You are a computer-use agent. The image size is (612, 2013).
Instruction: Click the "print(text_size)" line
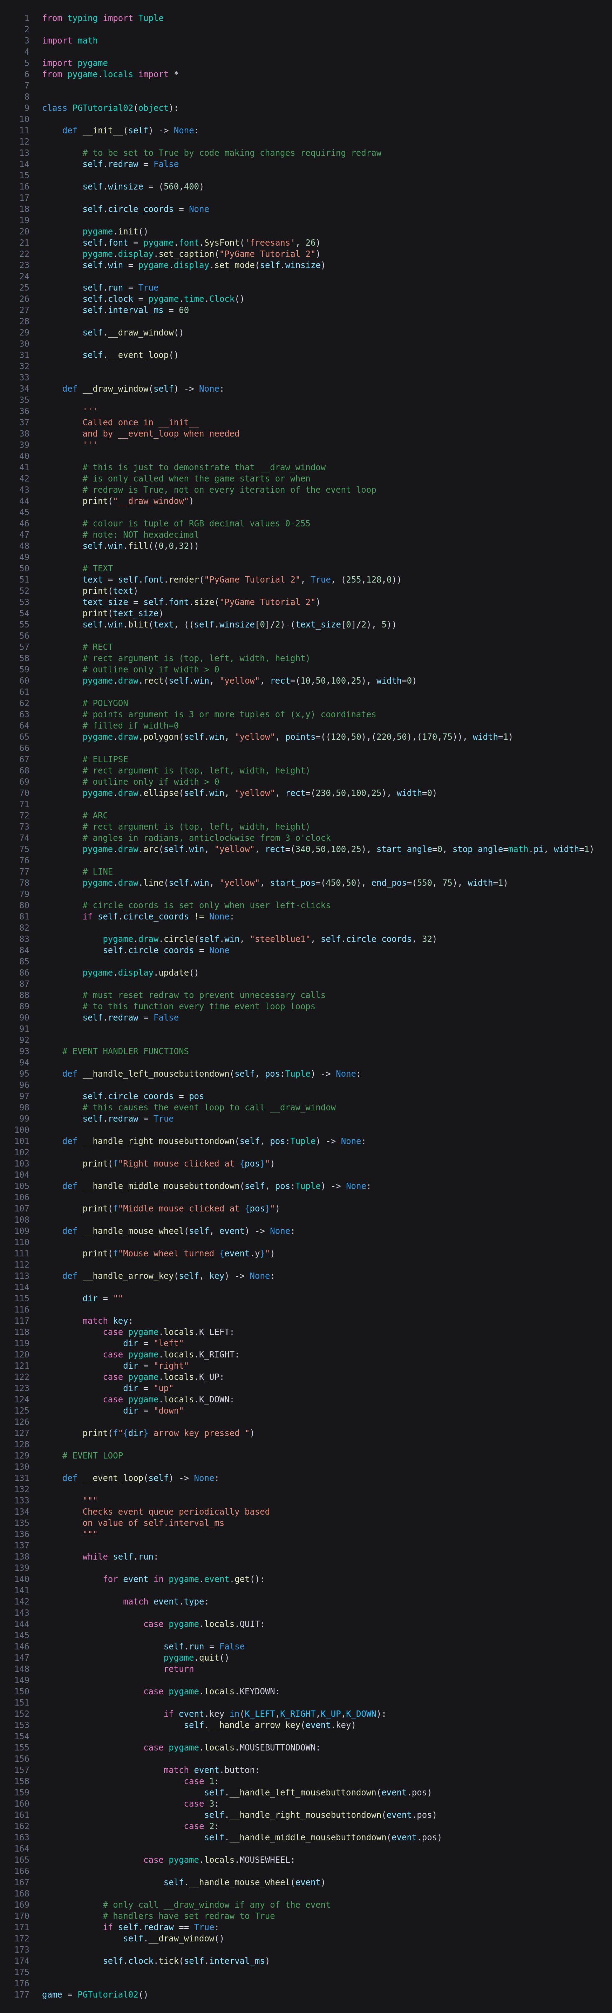click(x=123, y=613)
